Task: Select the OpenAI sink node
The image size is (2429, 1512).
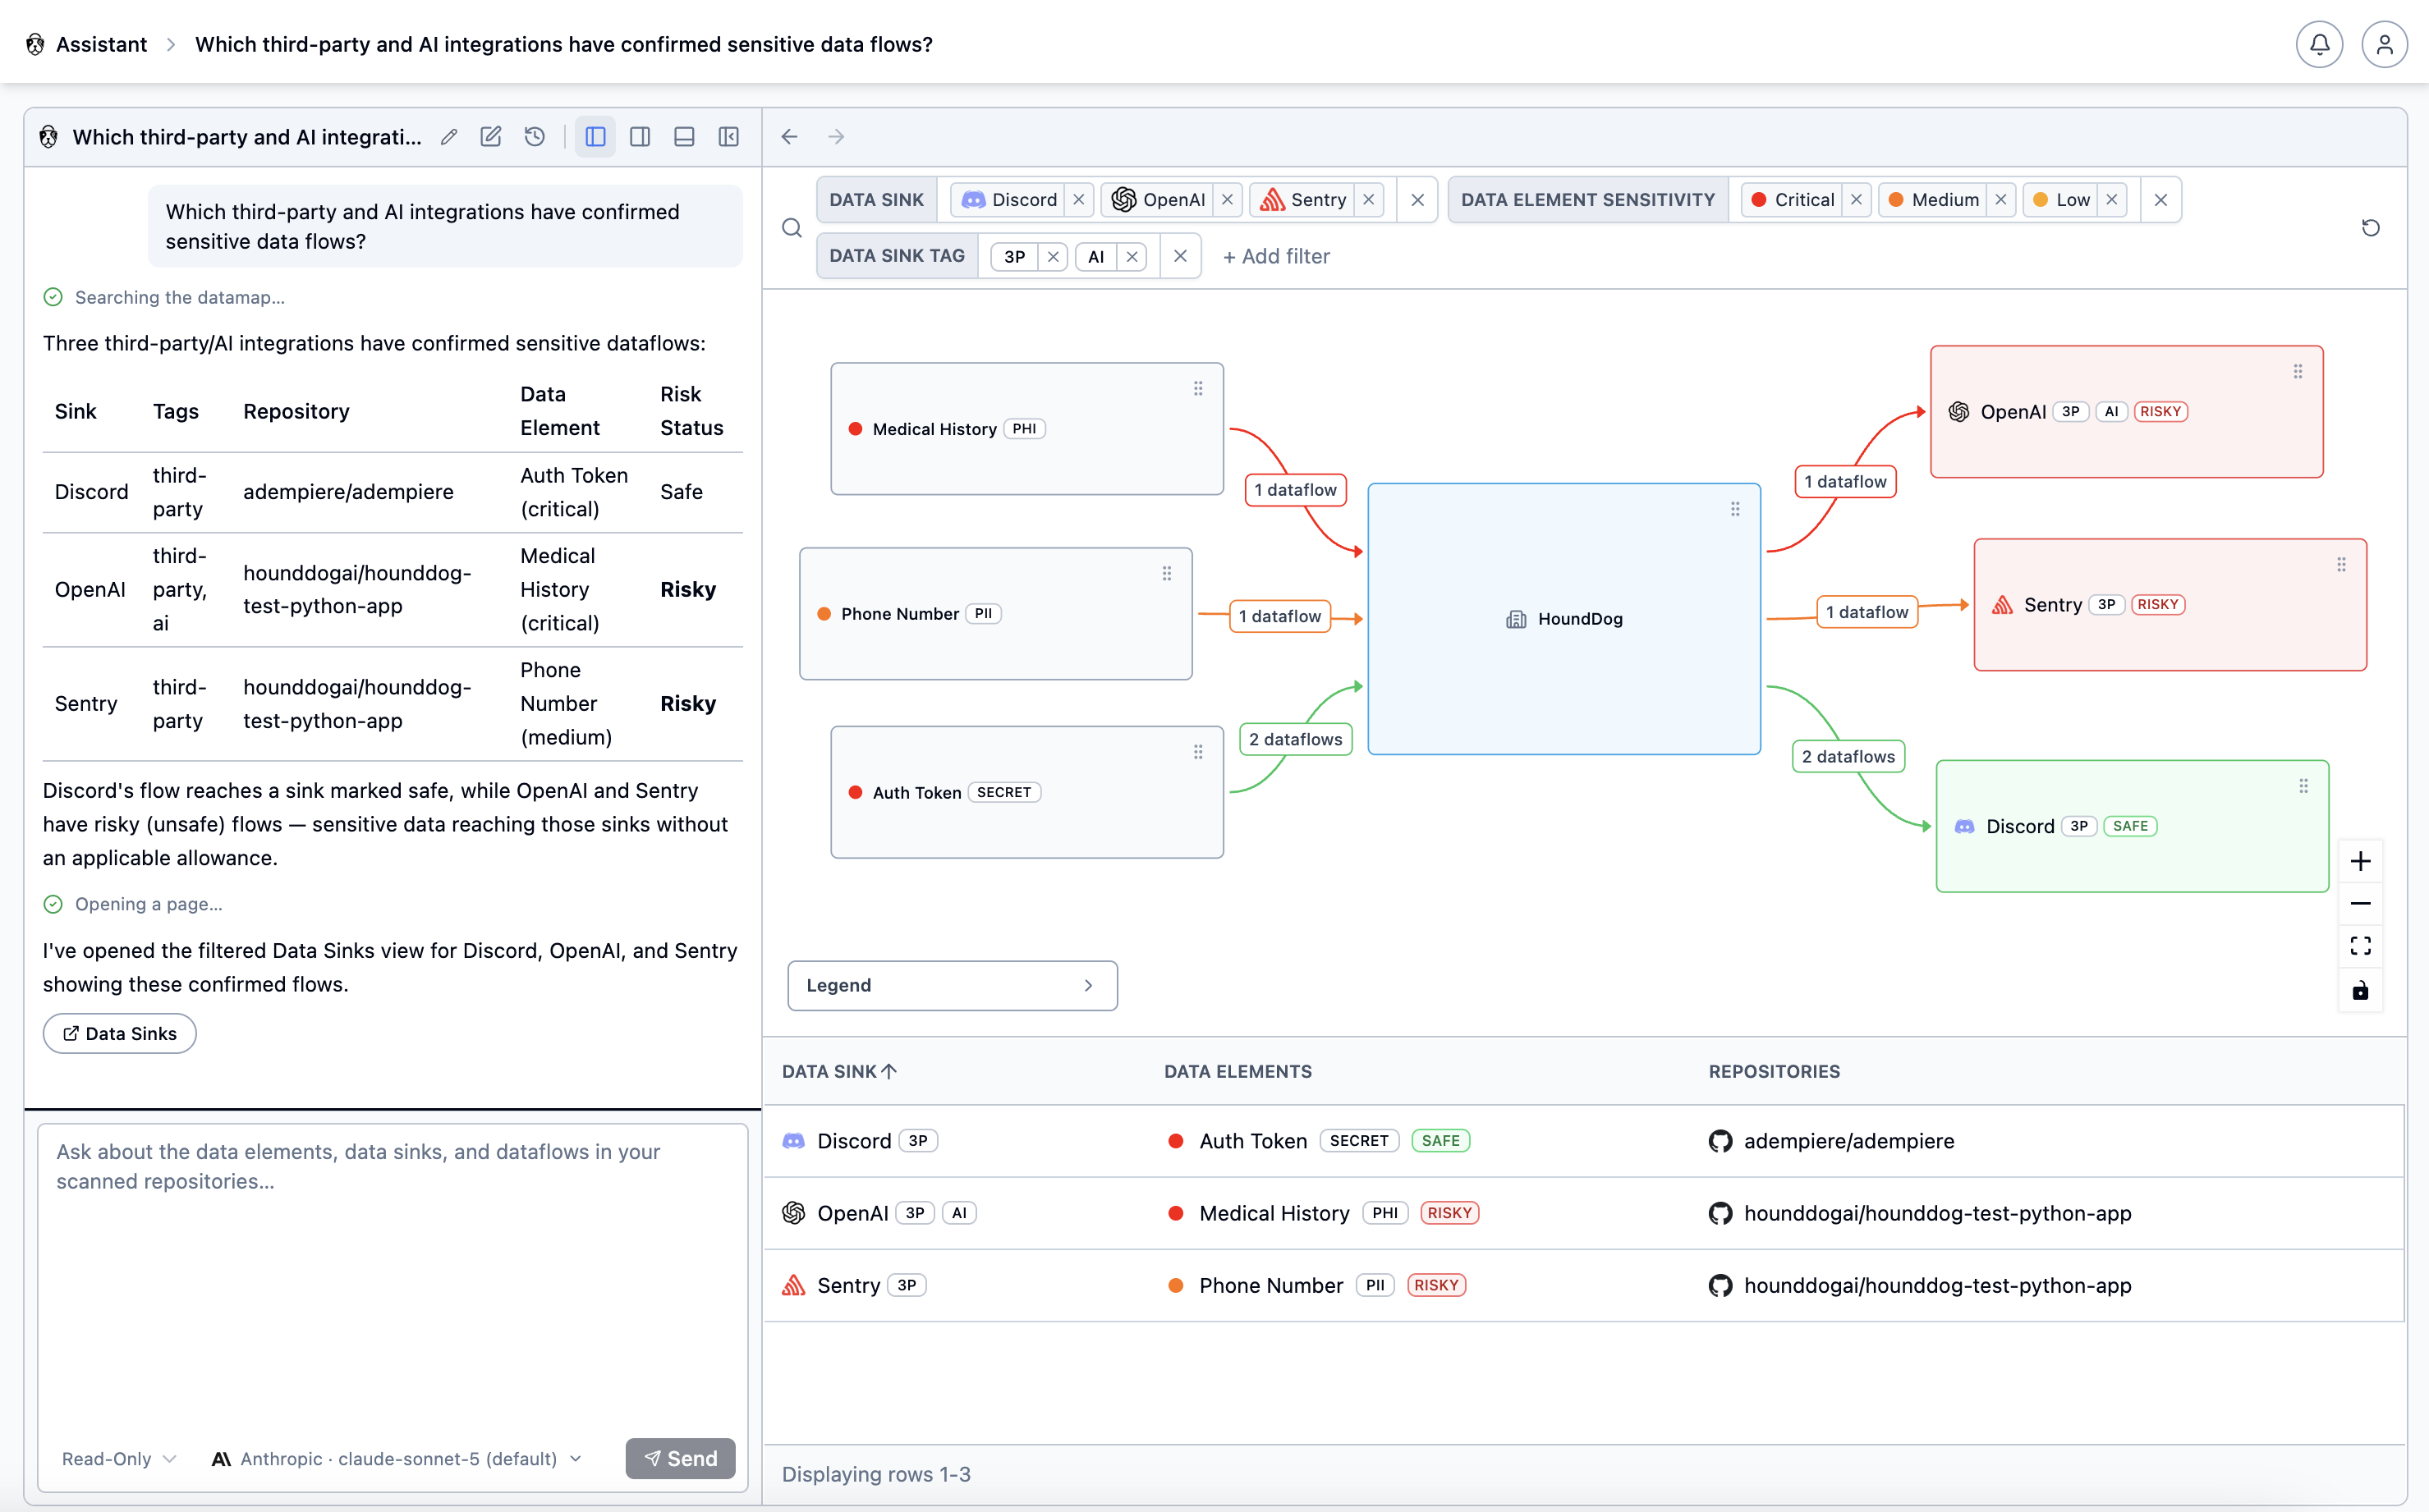Action: coord(2126,411)
